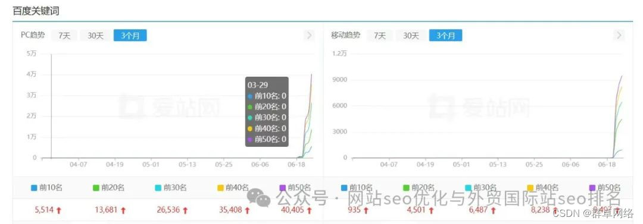The width and height of the screenshot is (643, 224).
Task: Switch 移动趋势 chart to 30天
Action: click(411, 36)
